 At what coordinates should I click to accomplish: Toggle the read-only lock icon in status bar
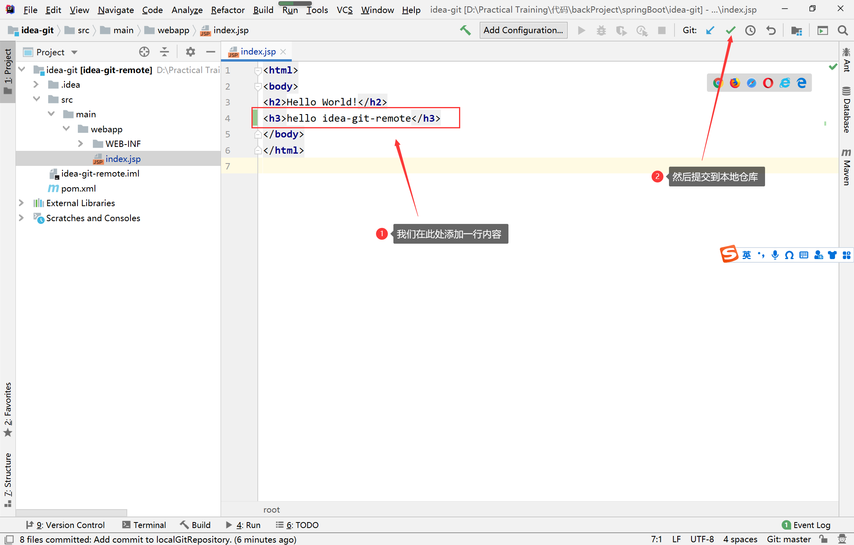pos(824,539)
